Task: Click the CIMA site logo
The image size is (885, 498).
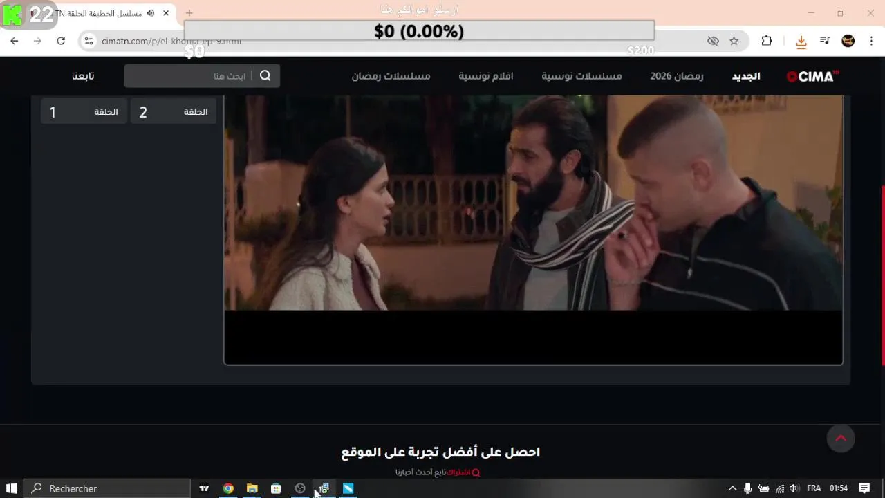Action: tap(813, 76)
